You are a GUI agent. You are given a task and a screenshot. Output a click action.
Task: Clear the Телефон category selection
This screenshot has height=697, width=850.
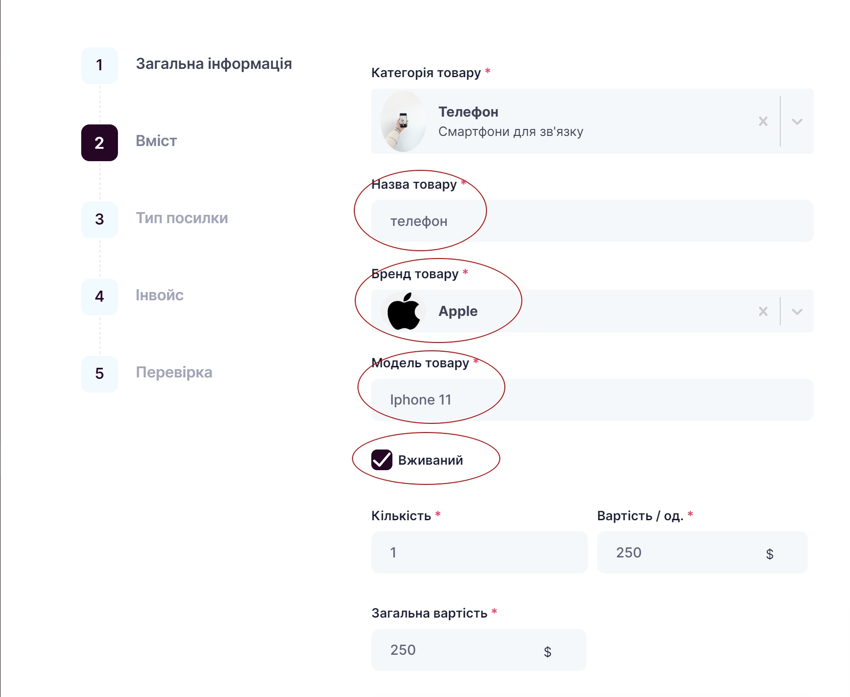pos(763,121)
